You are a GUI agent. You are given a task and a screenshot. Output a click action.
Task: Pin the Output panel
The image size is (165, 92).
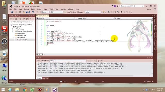point(150,58)
